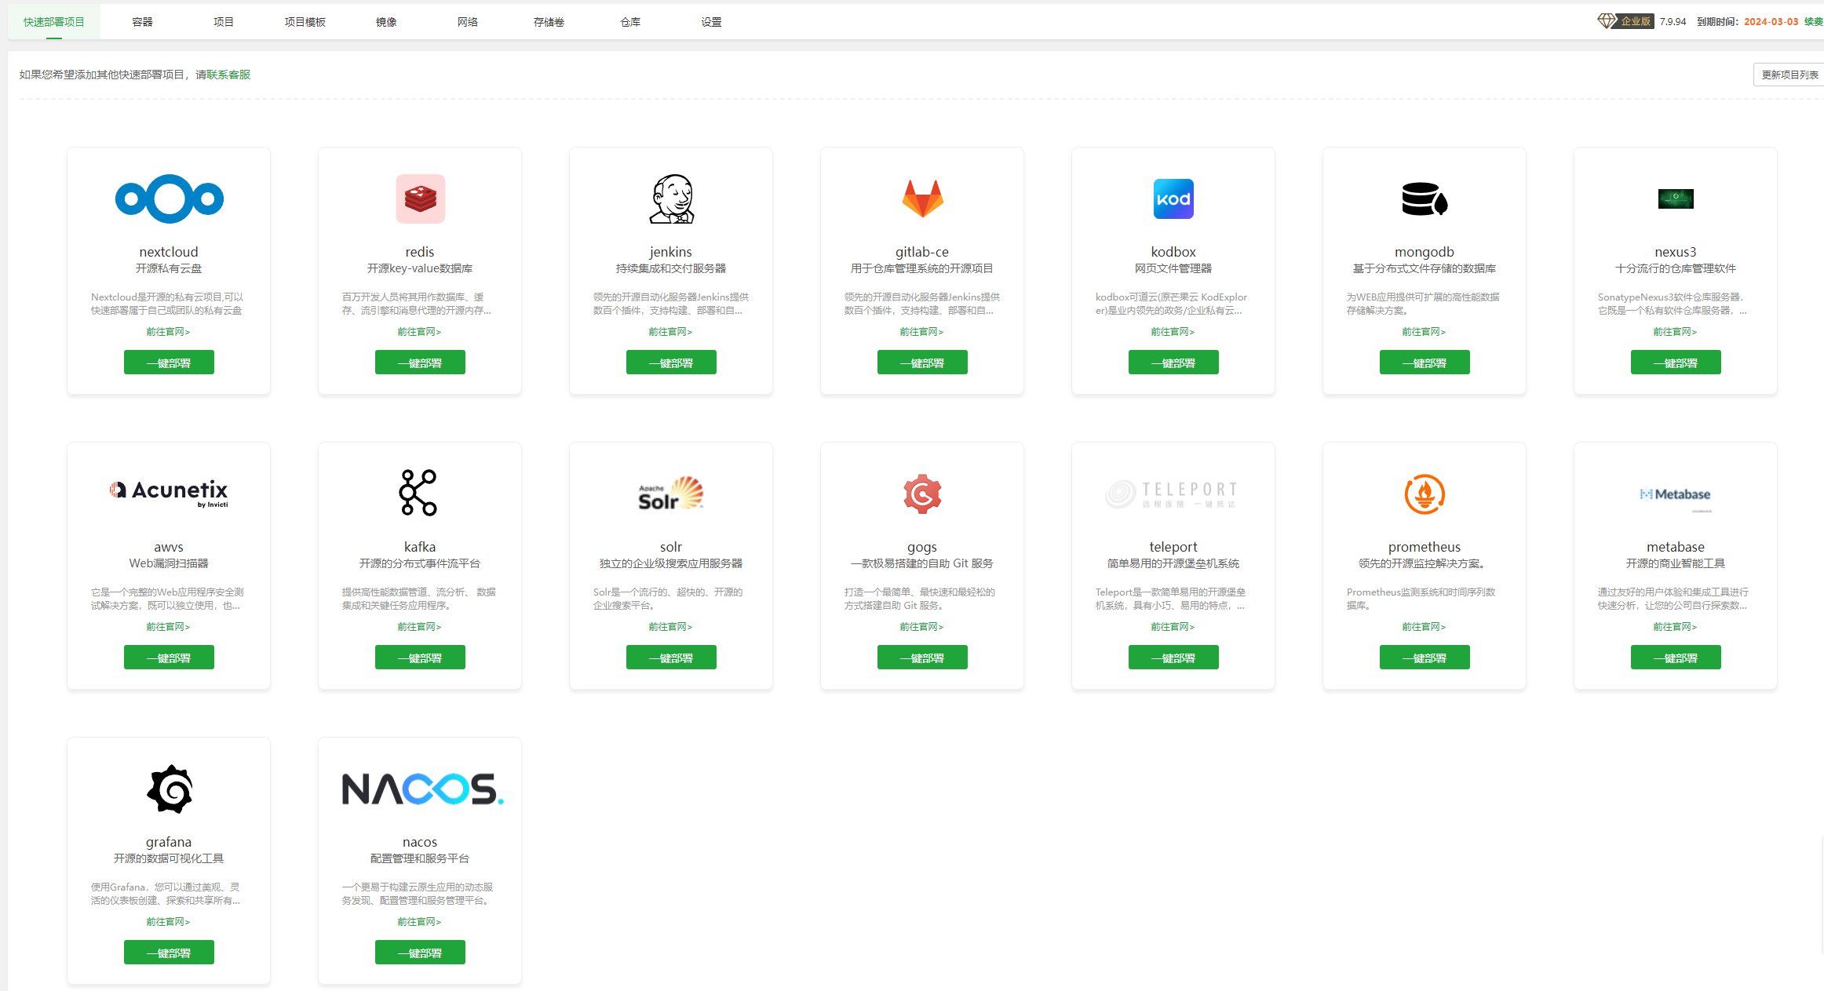Open the 存储卷 tab
Viewport: 1824px width, 991px height.
[x=549, y=22]
